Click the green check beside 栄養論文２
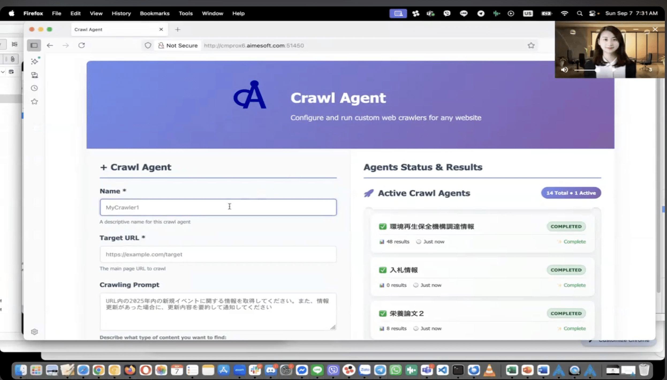The height and width of the screenshot is (380, 667). (x=383, y=313)
